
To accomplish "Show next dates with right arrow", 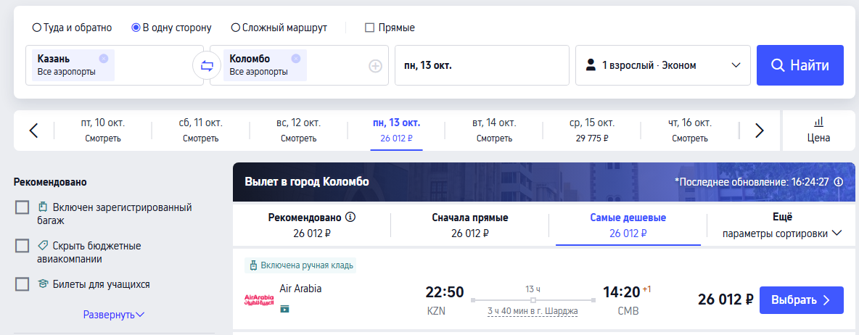I will pyautogui.click(x=759, y=131).
